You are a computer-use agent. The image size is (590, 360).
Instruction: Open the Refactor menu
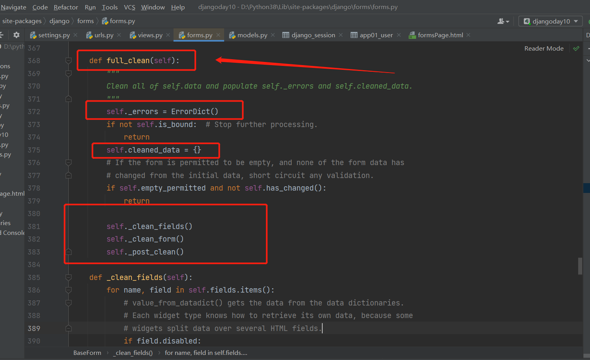(x=66, y=7)
